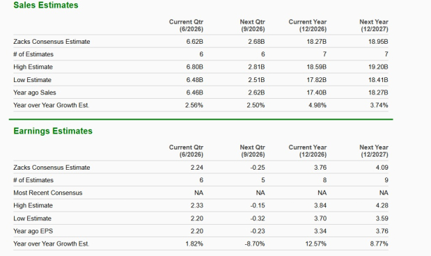Viewport: 431px width, 256px height.
Task: Select sales growth estimate 2.50%
Action: pyautogui.click(x=256, y=105)
